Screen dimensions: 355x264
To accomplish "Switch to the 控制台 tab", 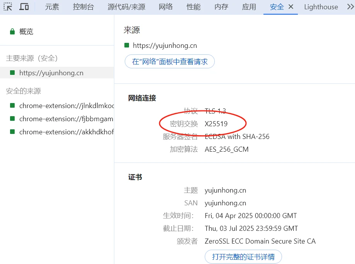I will [83, 7].
